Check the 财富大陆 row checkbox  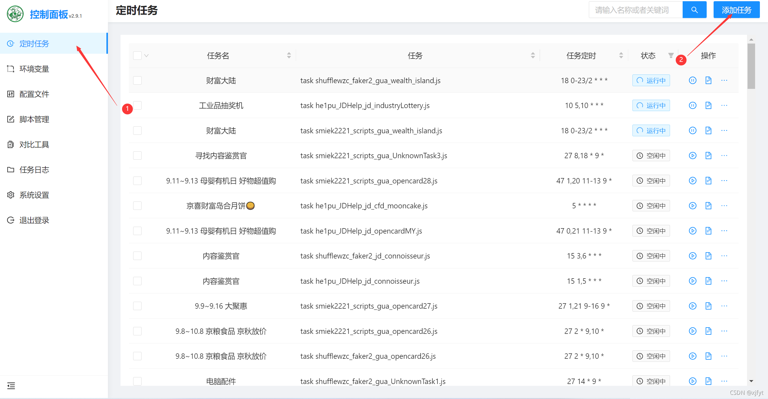[137, 80]
